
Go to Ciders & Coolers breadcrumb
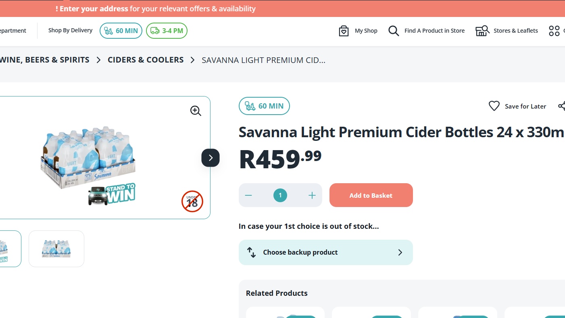point(146,60)
